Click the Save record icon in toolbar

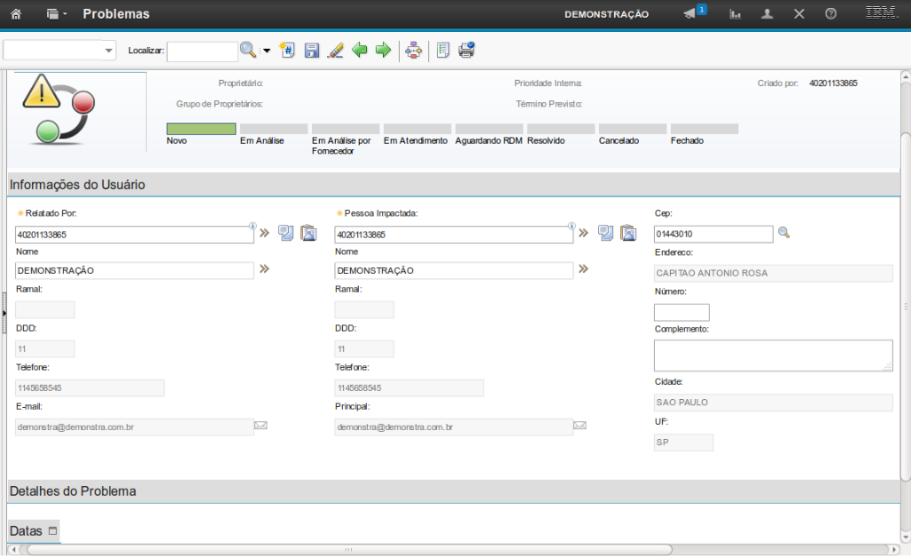pos(312,51)
